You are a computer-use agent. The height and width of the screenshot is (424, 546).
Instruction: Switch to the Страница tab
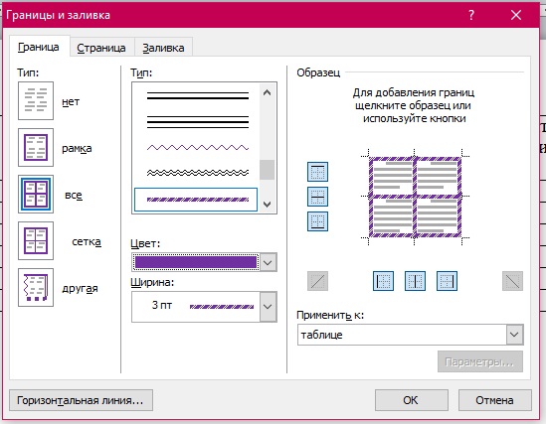[x=101, y=48]
